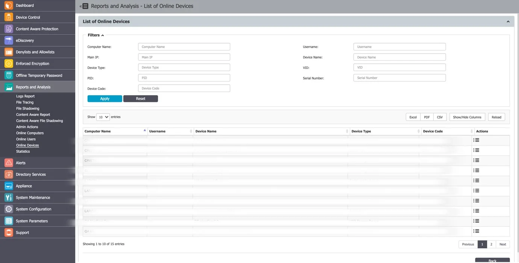The height and width of the screenshot is (263, 519).
Task: Click the Apply filters button
Action: point(105,99)
